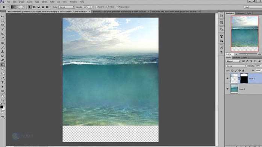This screenshot has height=147, width=262.
Task: Open the Filter menu
Action: (52, 2)
